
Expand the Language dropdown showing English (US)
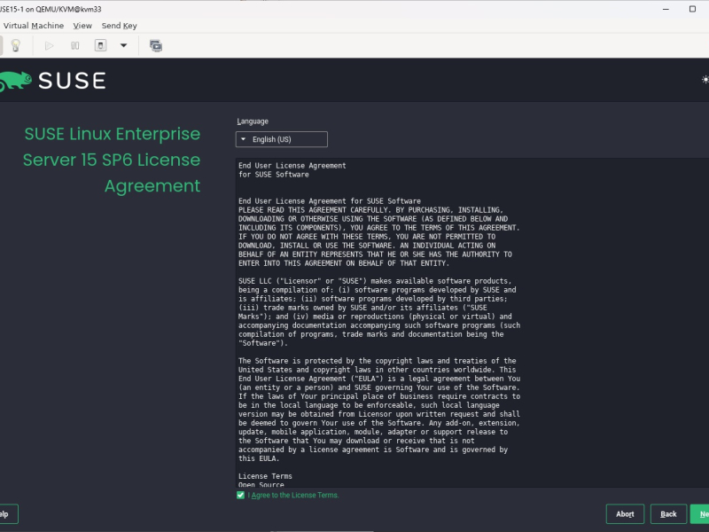[281, 139]
